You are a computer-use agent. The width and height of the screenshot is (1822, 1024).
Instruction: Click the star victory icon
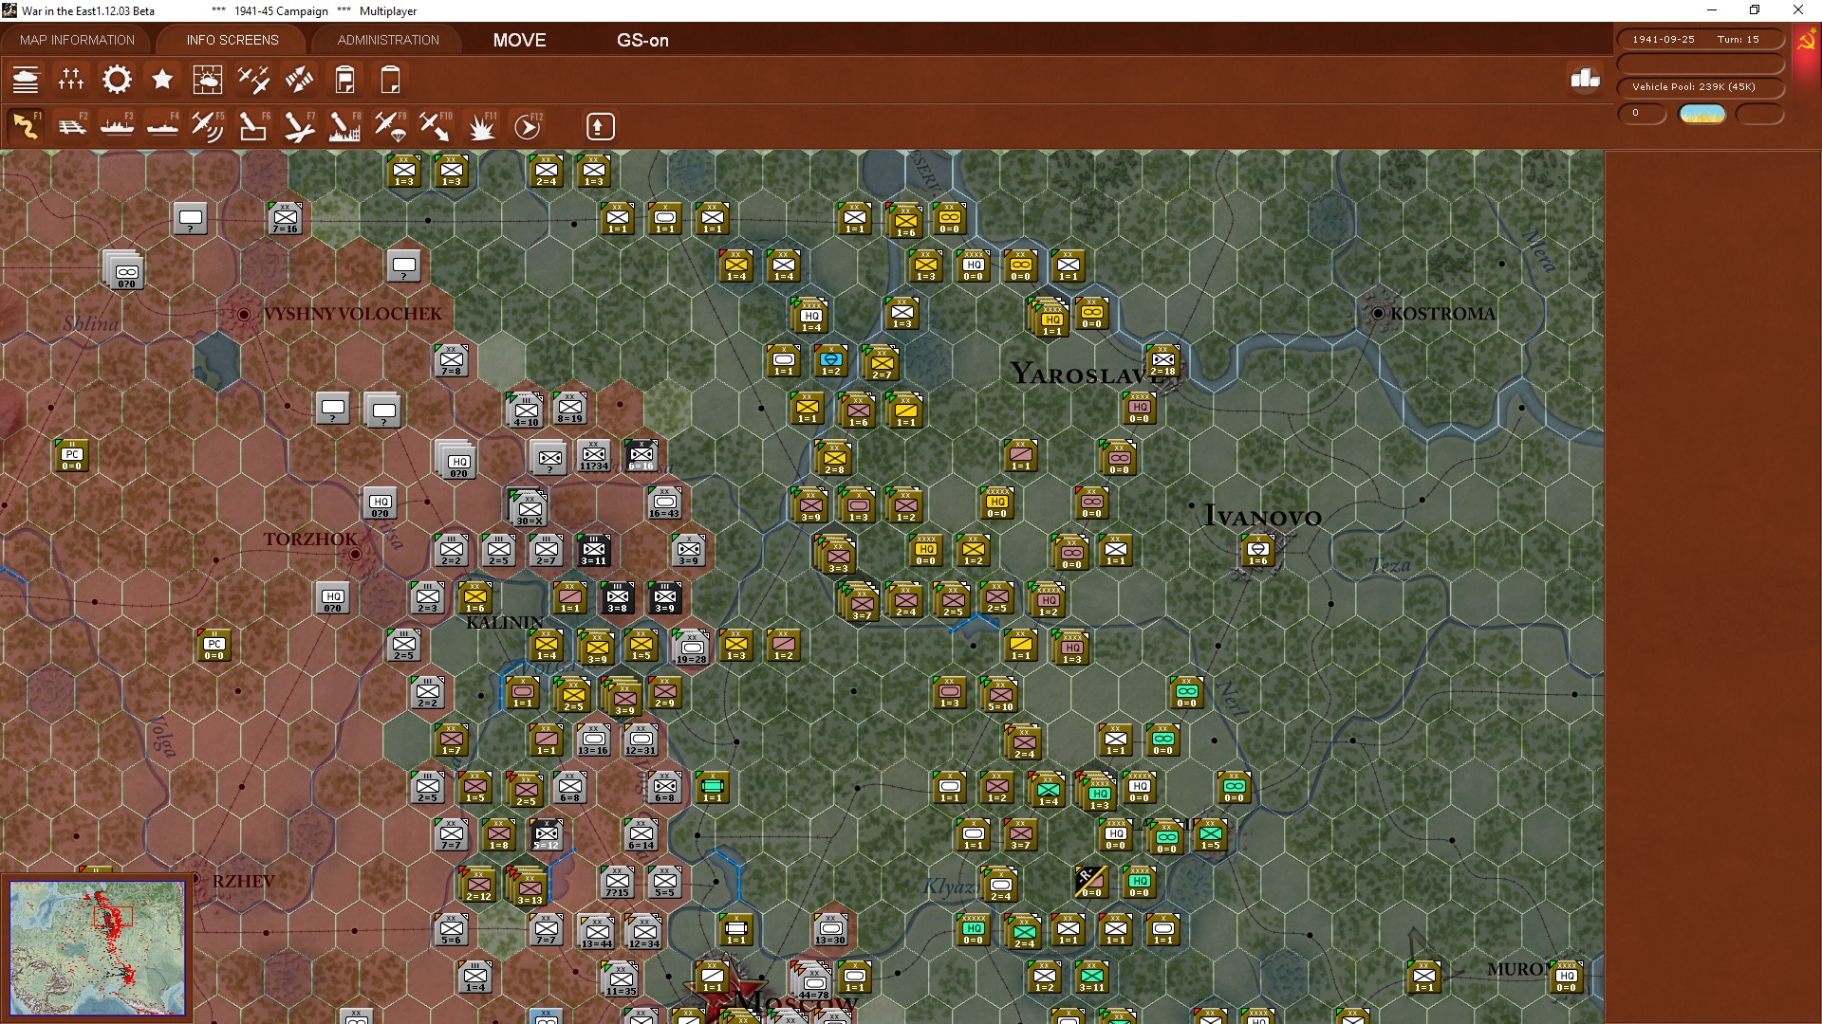[x=162, y=80]
